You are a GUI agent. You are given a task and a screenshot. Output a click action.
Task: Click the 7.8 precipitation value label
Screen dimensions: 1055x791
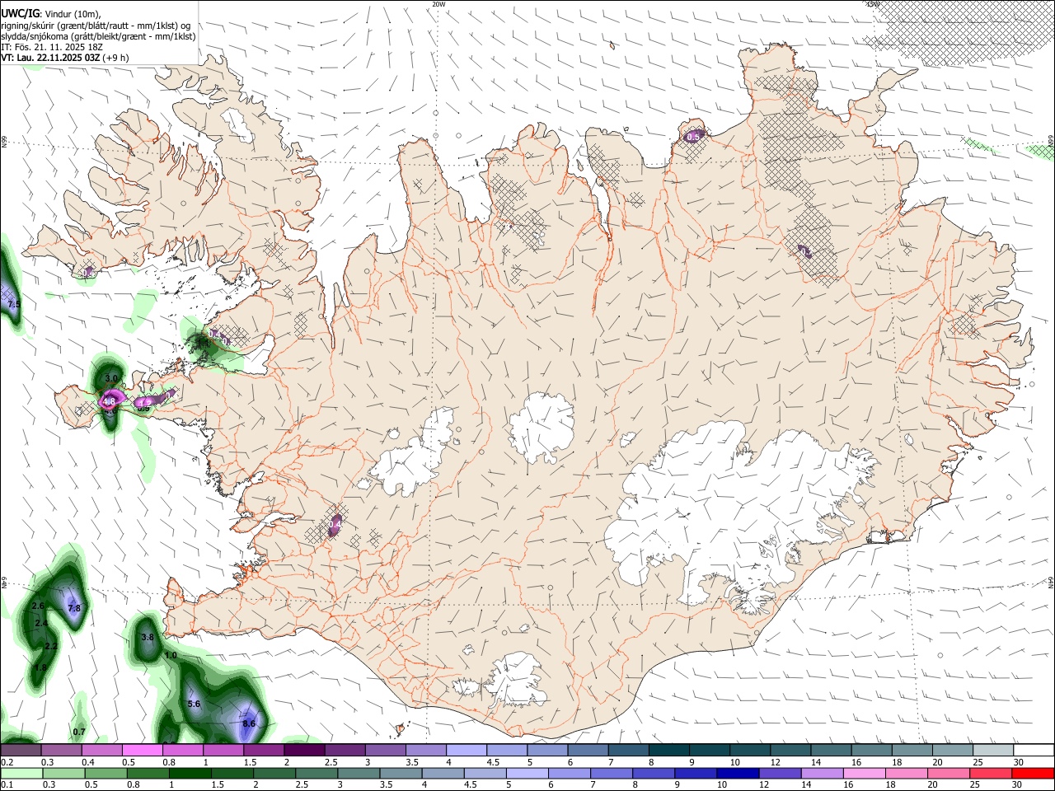[74, 608]
